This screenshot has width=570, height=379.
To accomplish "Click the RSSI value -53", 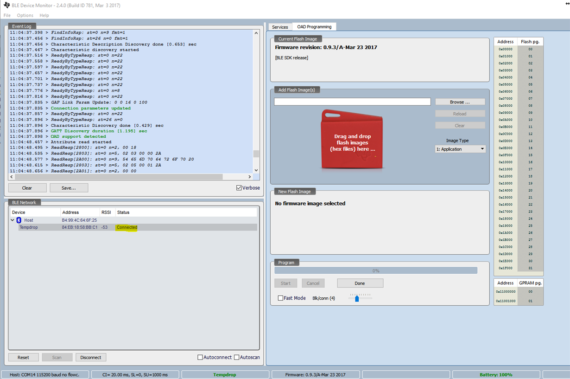I will (105, 227).
